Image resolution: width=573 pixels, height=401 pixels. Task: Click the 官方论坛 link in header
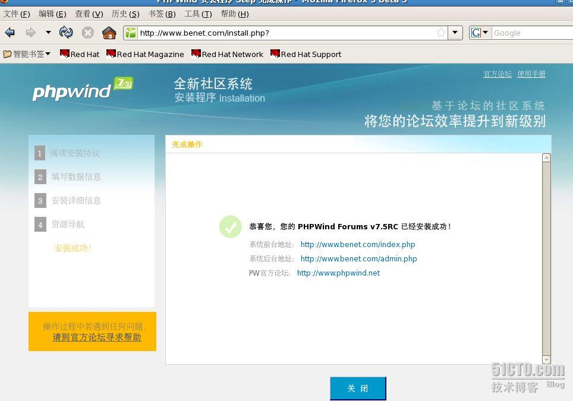click(498, 74)
